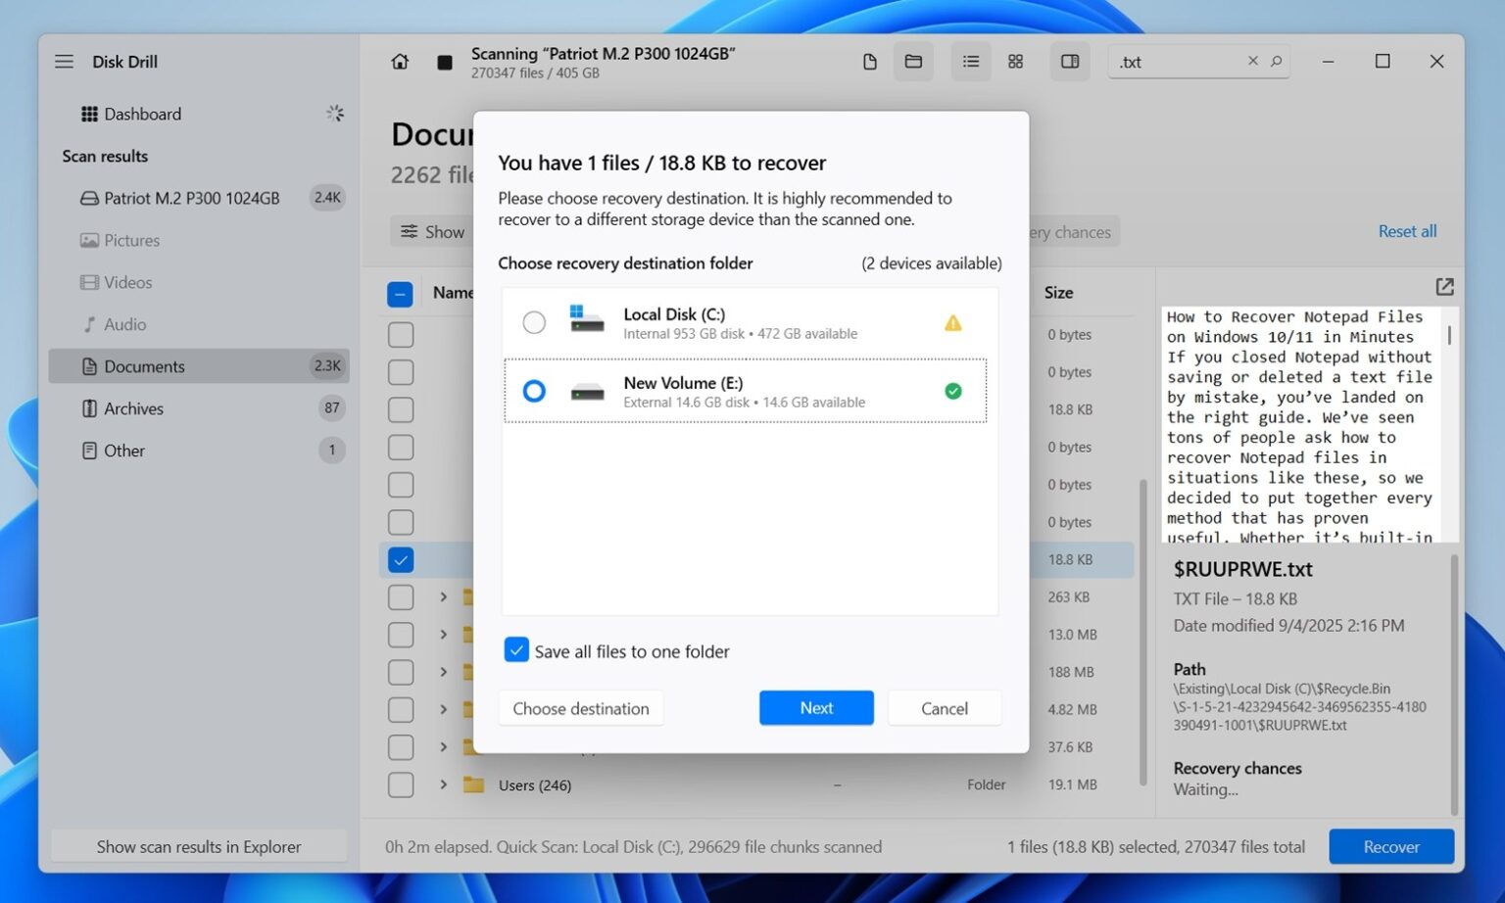Screen dimensions: 1505x903
Task: Click the select-all checkbox in the header
Action: pos(400,293)
